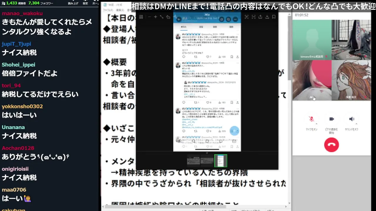376x211 pixels.
Task: Select the second thumbnail in viewer filmstrip
Action: point(207,161)
